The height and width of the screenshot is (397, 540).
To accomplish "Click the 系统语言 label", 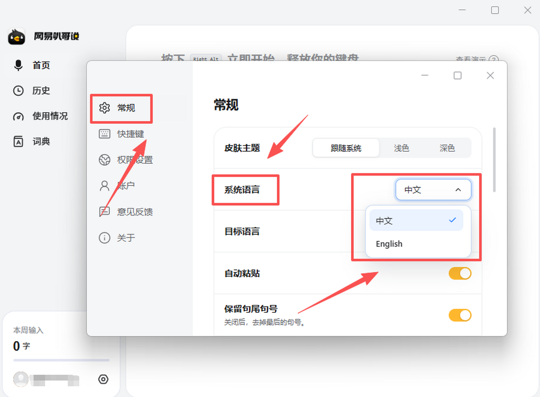I will point(242,190).
